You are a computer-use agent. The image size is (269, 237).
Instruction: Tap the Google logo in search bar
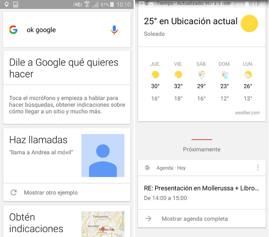pos(13,30)
